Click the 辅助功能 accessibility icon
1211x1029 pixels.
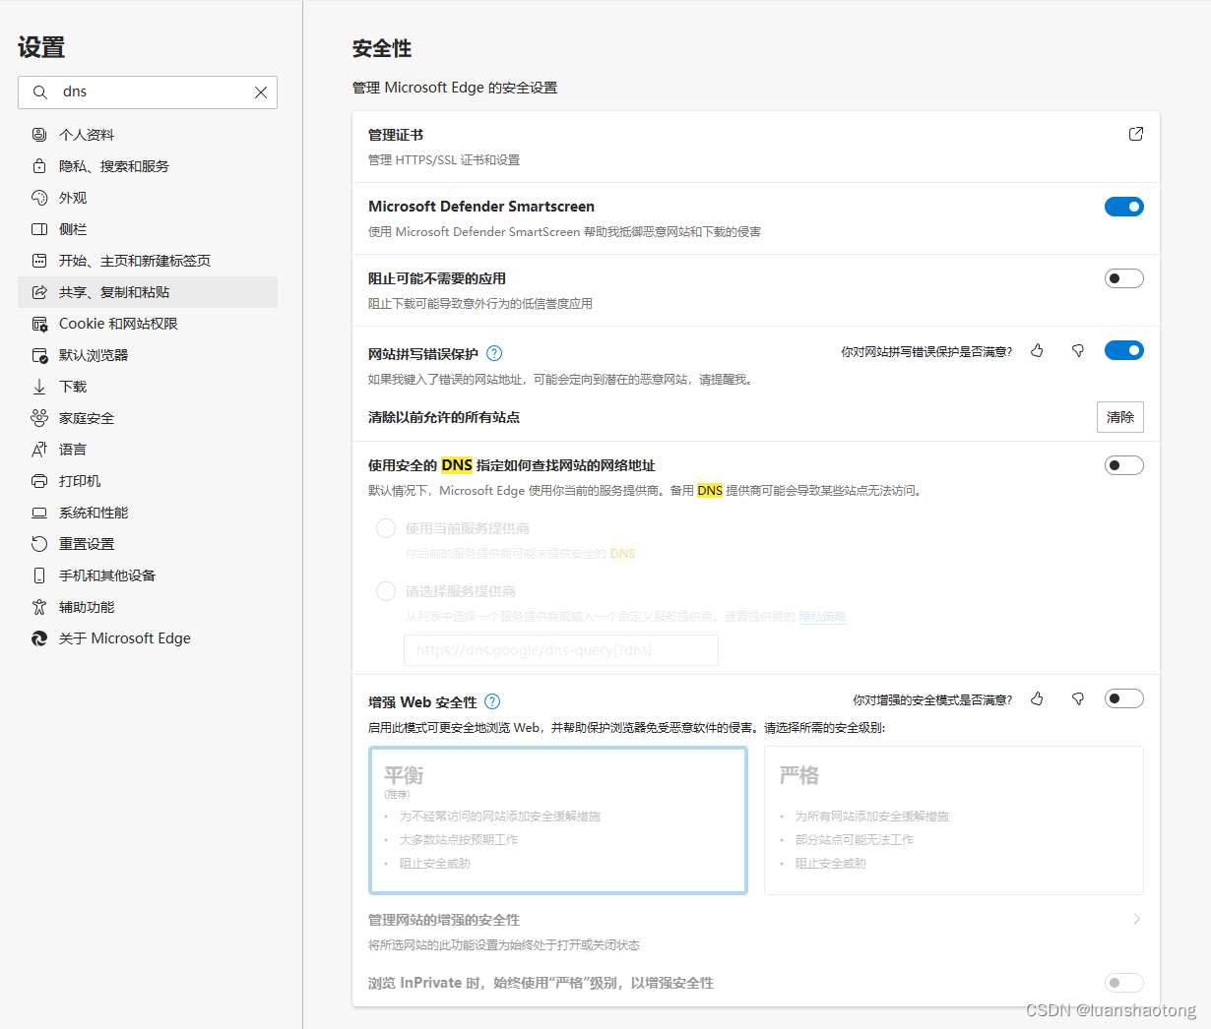click(39, 607)
